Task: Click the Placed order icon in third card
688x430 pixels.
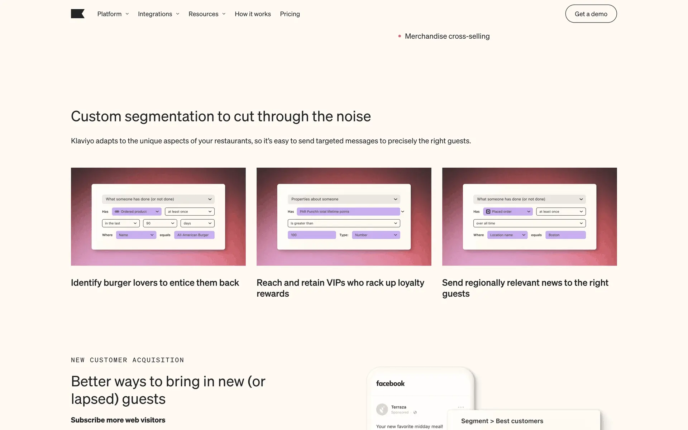Action: click(488, 212)
